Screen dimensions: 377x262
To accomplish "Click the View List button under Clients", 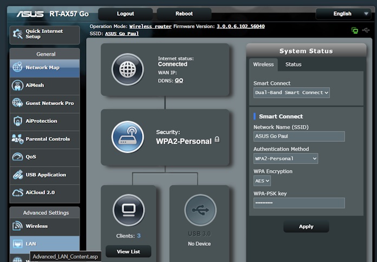I will point(128,251).
